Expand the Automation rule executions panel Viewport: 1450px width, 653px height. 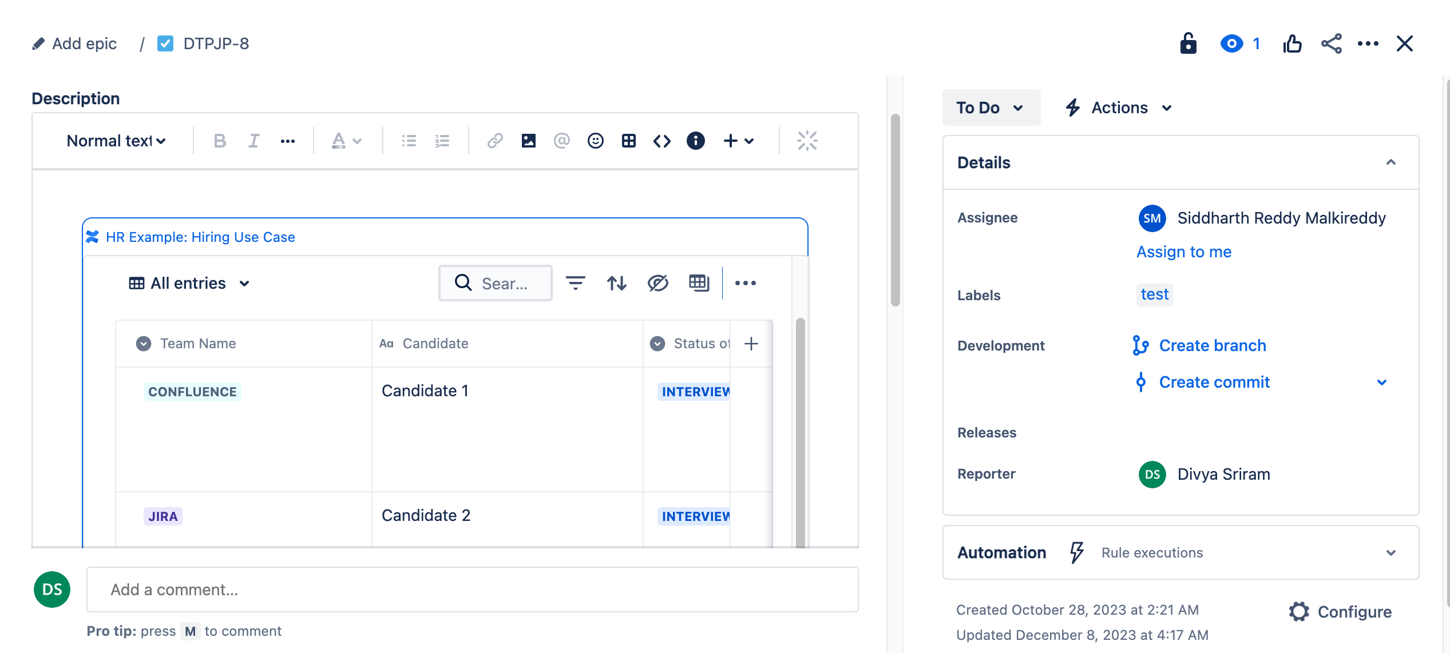click(1391, 552)
